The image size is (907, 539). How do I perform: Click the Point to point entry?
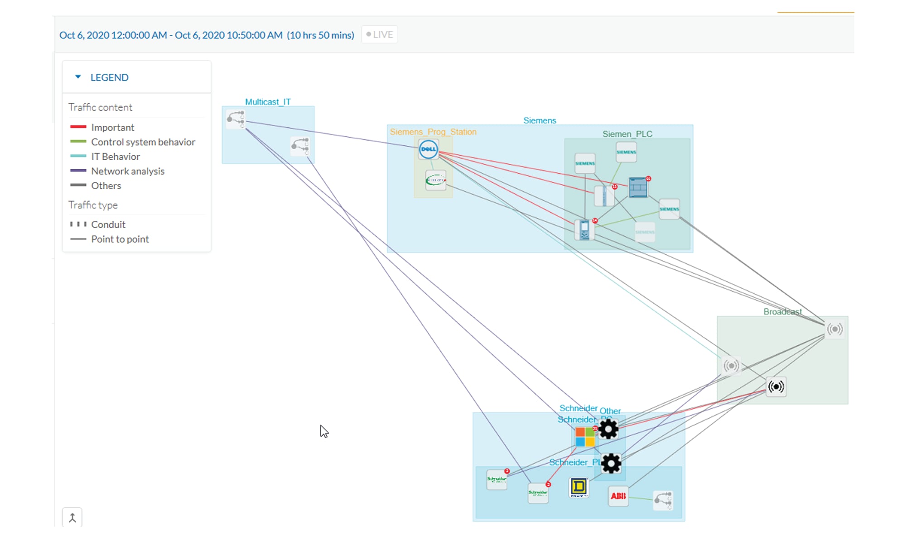109,239
